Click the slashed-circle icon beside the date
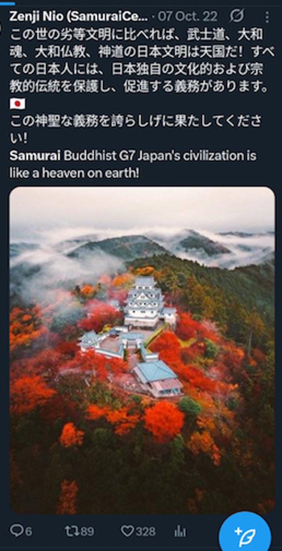282x551 pixels. point(237,16)
